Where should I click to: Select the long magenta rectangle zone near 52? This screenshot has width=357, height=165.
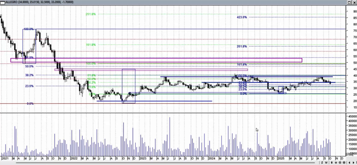156,60
